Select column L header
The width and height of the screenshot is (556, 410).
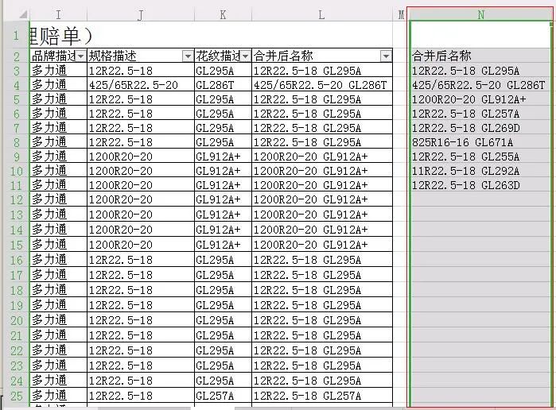321,14
